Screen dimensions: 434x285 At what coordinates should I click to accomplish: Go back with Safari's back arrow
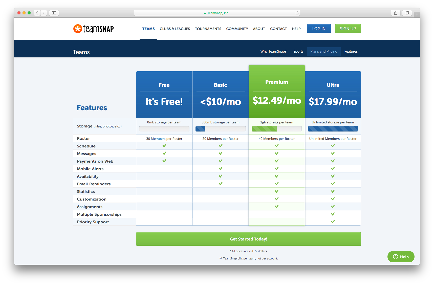point(37,13)
